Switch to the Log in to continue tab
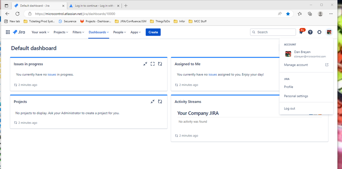Viewport: 342px width, 169px height. [x=94, y=6]
